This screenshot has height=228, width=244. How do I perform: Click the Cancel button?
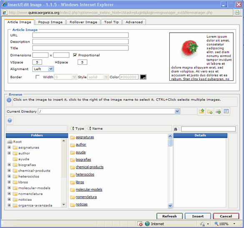[226, 216]
